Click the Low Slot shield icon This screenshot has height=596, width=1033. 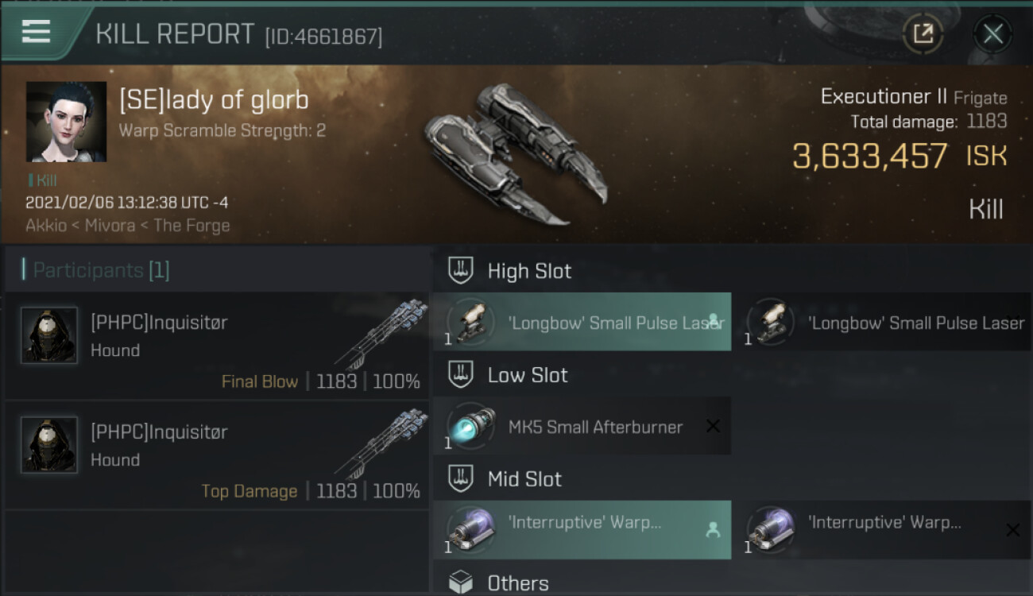coord(461,375)
